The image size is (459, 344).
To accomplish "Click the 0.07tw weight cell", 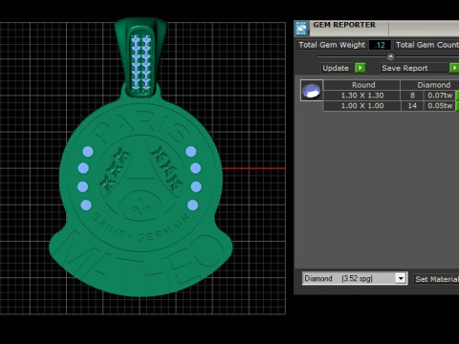I will click(440, 96).
